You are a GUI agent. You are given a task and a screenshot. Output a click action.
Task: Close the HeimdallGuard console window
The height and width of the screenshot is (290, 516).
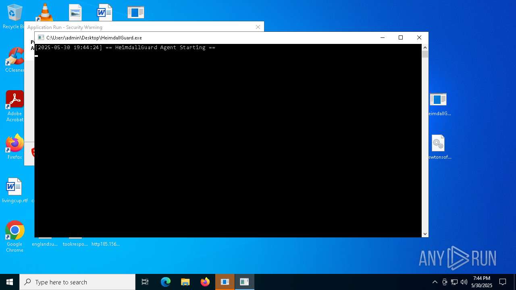(419, 37)
